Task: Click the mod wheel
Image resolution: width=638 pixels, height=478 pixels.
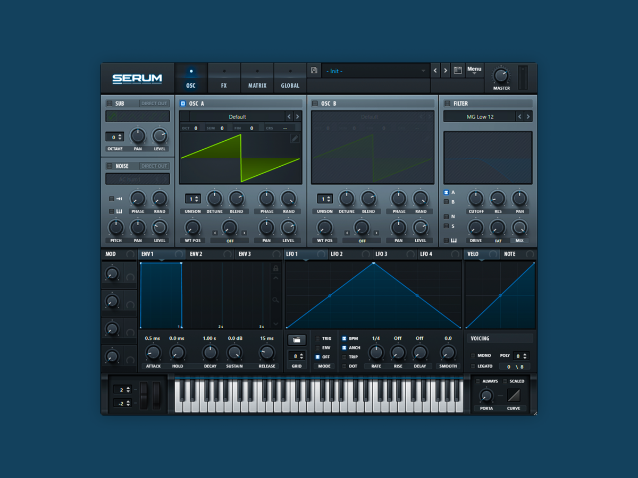Action: [x=157, y=396]
